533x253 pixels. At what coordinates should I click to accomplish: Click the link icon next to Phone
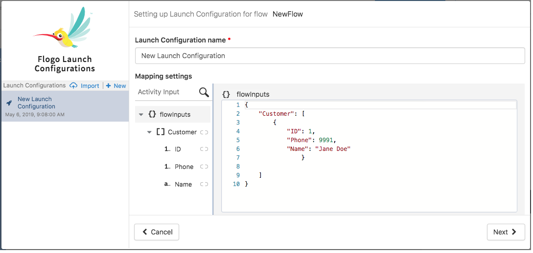click(x=204, y=167)
